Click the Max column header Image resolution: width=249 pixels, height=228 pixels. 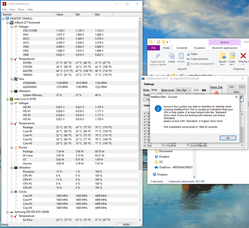(x=103, y=15)
